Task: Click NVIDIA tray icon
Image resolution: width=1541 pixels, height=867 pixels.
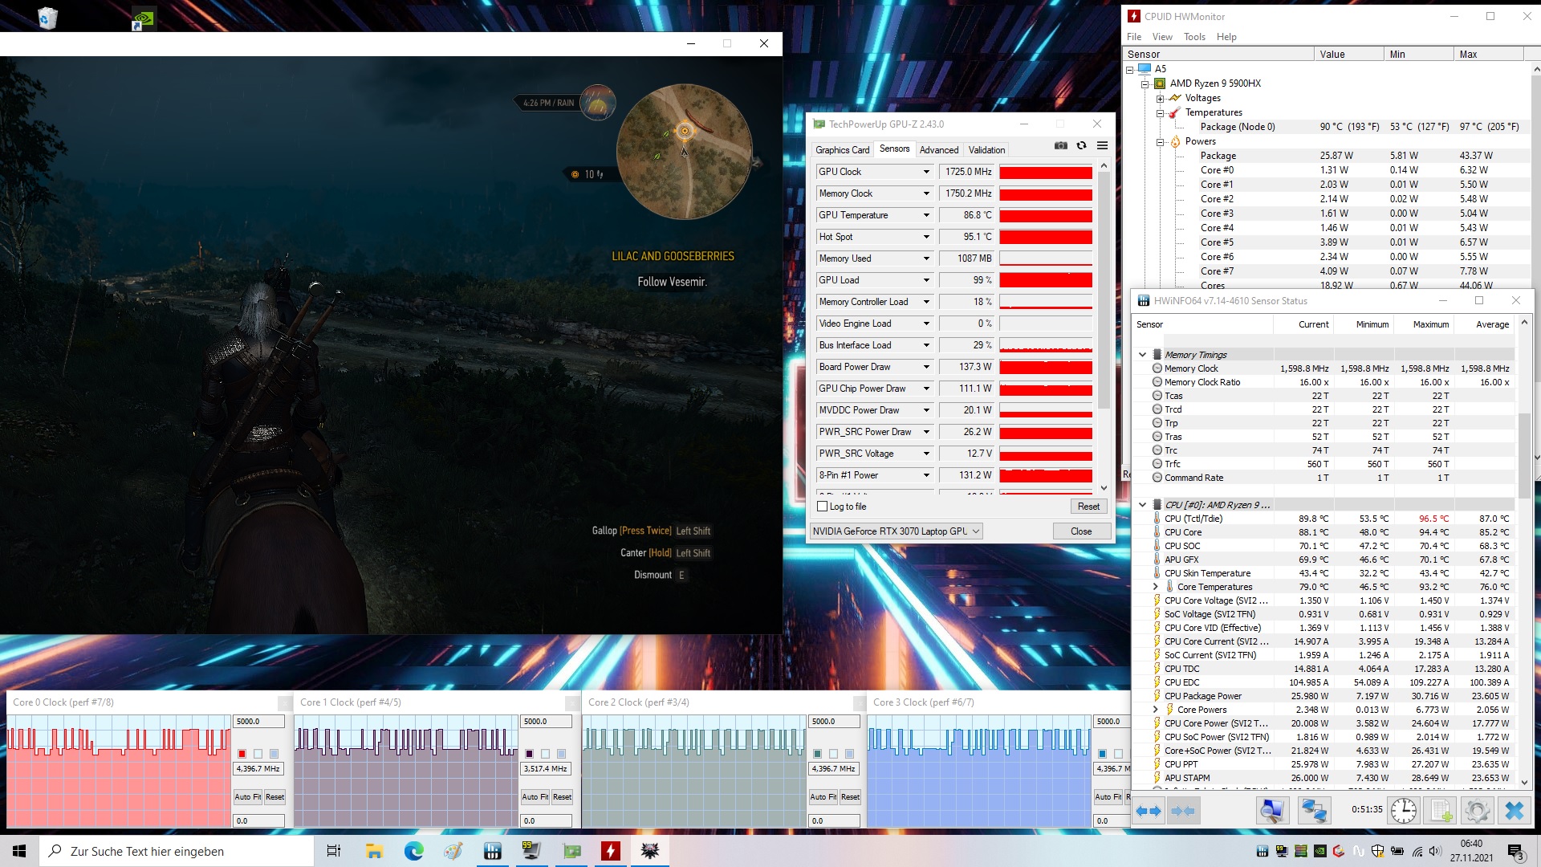Action: tap(1319, 851)
